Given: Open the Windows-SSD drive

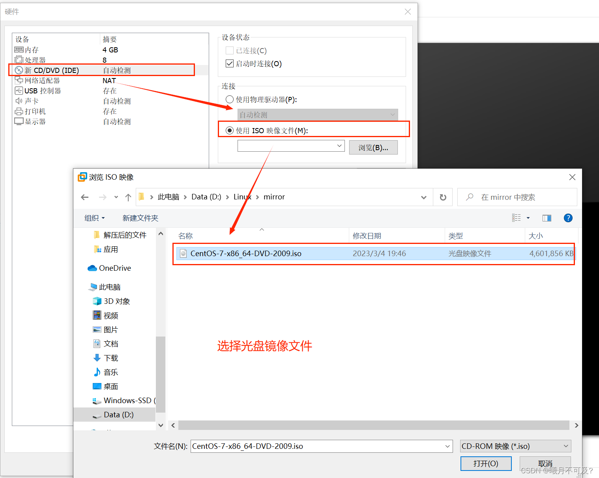Looking at the screenshot, I should tap(124, 400).
